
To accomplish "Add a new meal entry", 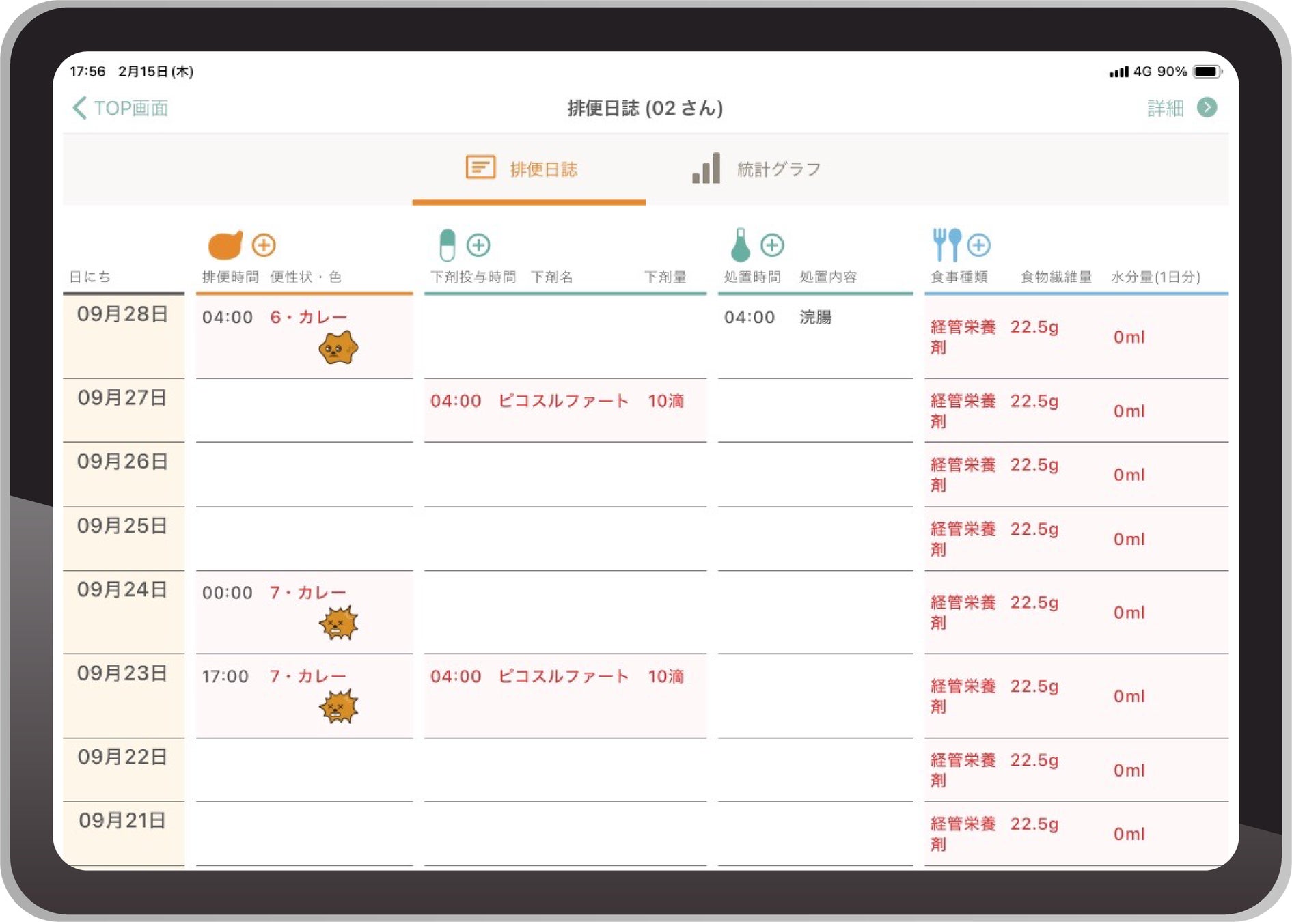I will pos(979,245).
